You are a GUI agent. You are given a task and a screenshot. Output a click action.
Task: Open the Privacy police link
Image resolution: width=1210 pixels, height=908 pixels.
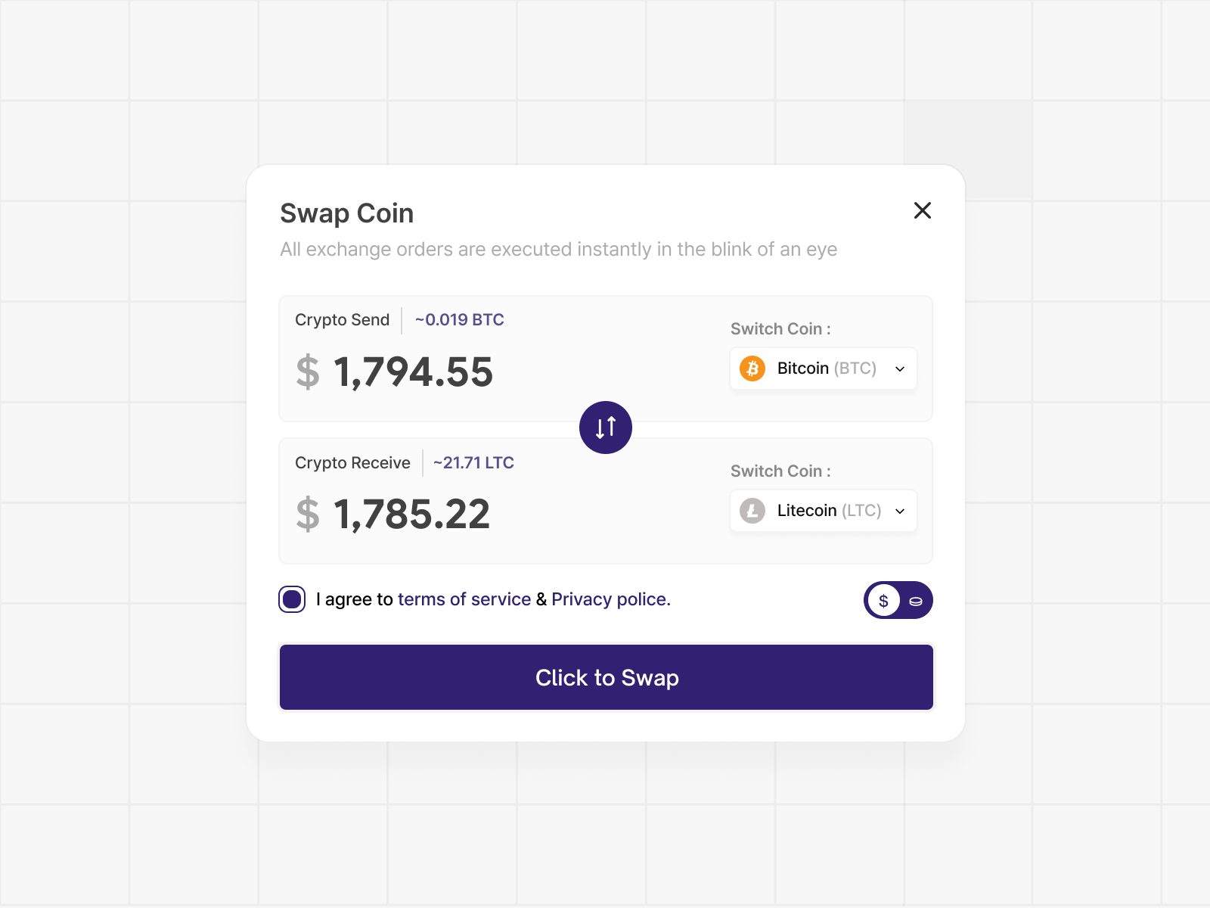[x=609, y=599]
